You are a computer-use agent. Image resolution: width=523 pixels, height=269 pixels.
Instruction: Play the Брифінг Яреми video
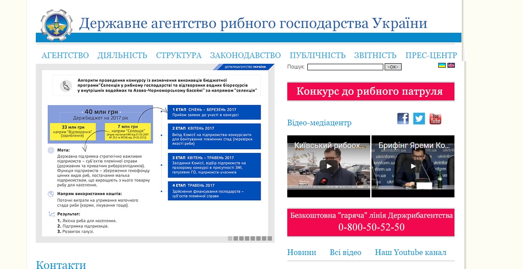pyautogui.click(x=413, y=166)
